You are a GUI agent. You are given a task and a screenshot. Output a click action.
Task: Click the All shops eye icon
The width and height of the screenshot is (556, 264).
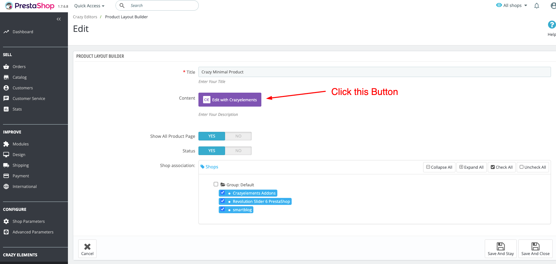(x=499, y=5)
